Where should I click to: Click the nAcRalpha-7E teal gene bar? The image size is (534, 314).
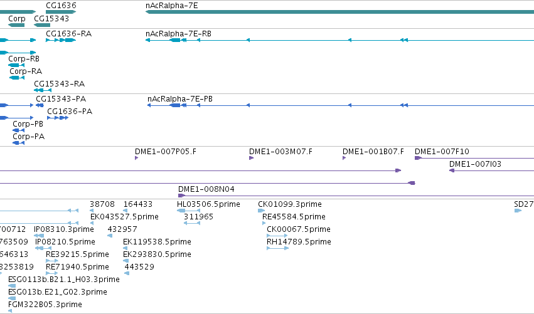click(x=339, y=13)
